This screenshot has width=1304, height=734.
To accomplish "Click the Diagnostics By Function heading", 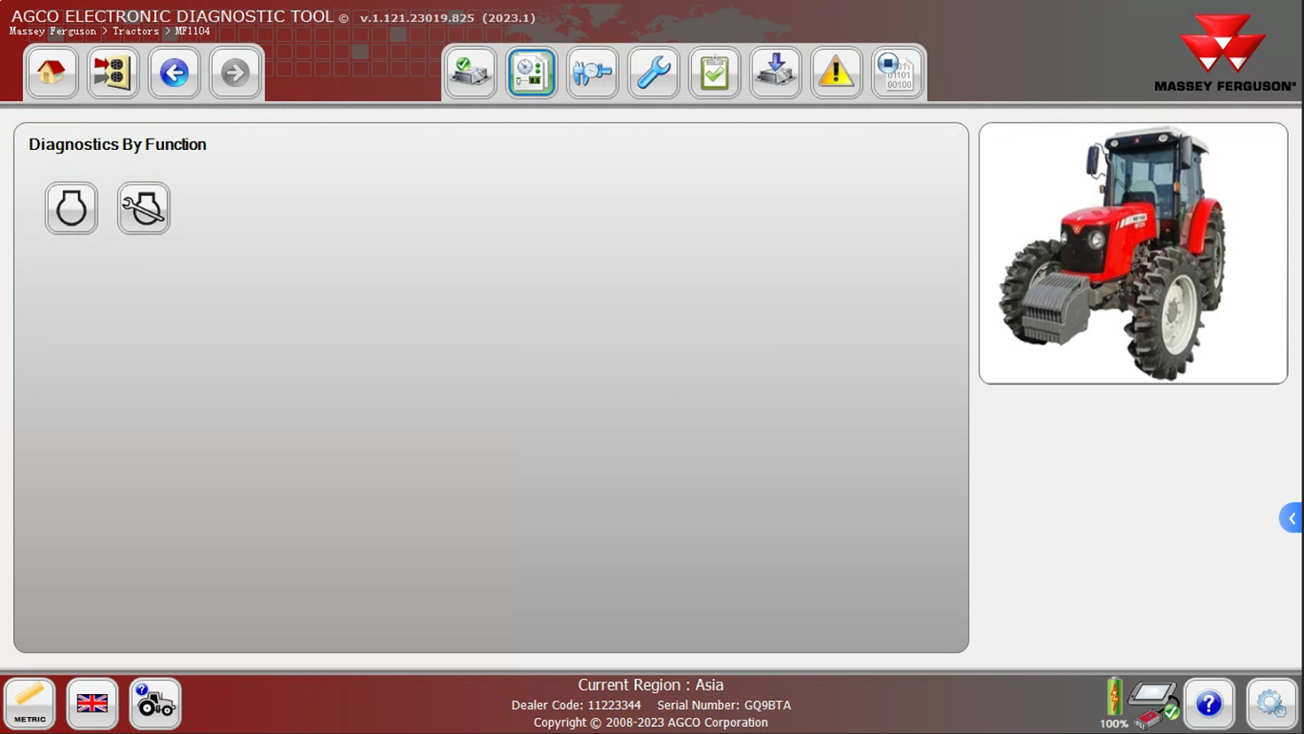I will click(x=117, y=144).
